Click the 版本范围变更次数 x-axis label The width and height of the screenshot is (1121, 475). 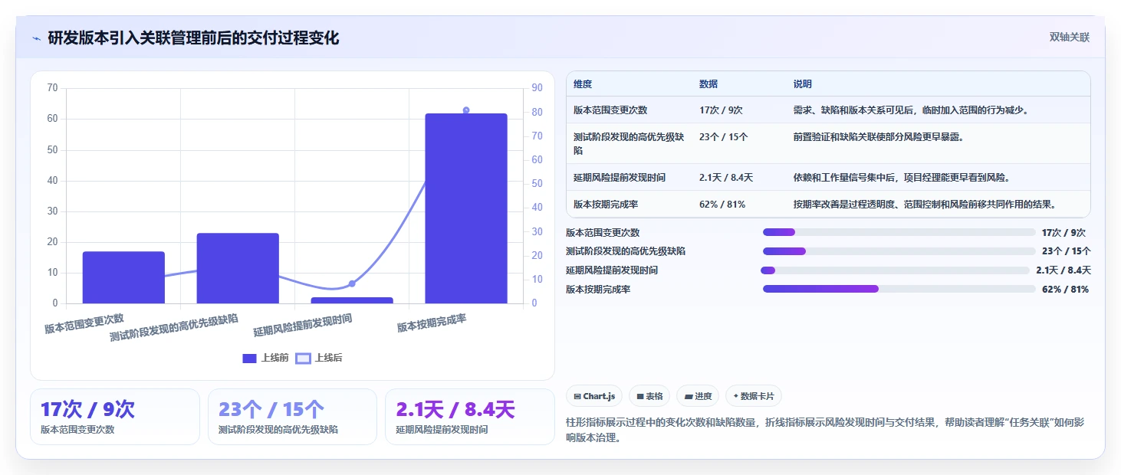84,323
